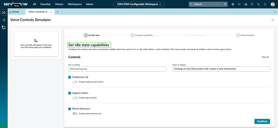Click the Phone directory label text
The width and height of the screenshot is (278, 128).
(81, 109)
